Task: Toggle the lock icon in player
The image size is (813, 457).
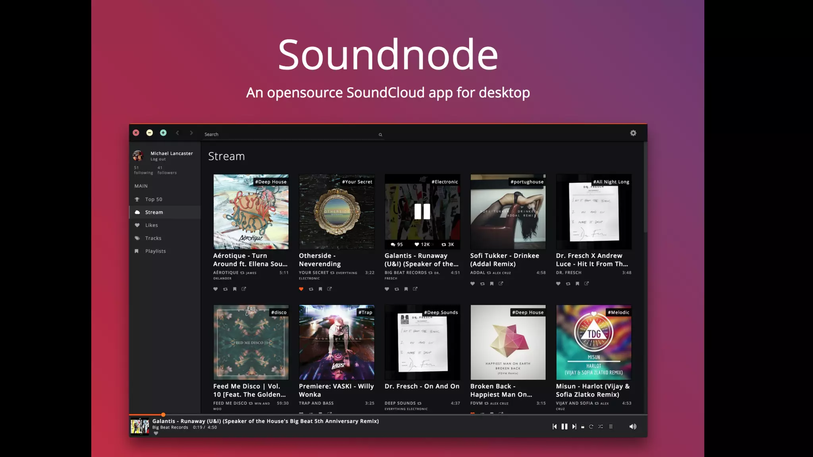Action: click(583, 427)
